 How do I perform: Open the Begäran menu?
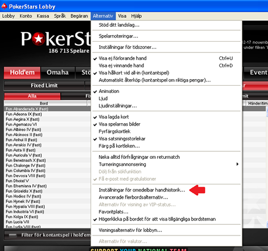tap(79, 16)
